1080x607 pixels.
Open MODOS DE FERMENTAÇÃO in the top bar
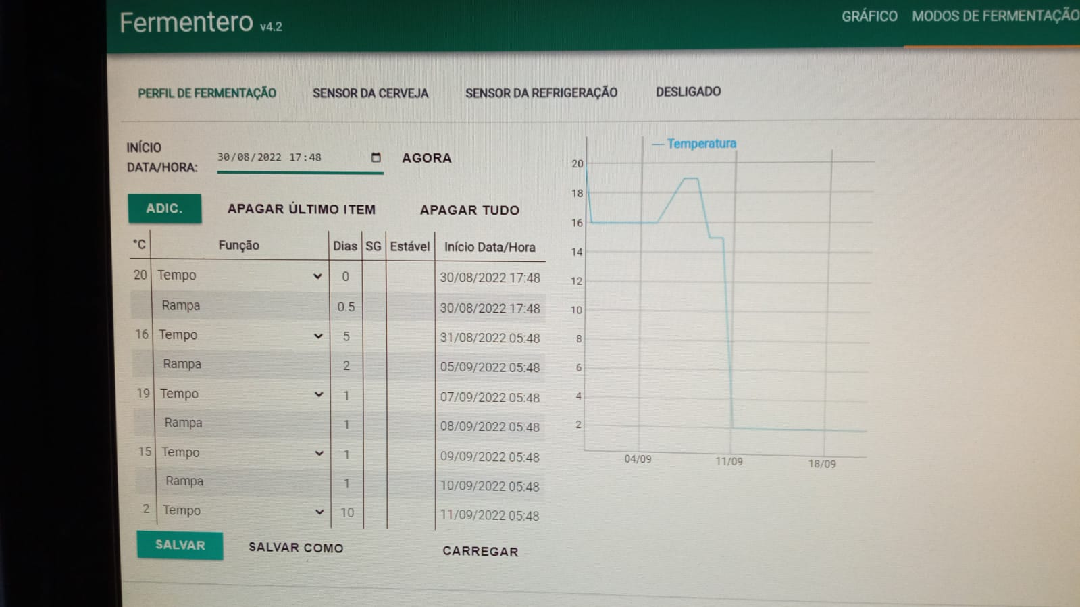(996, 16)
